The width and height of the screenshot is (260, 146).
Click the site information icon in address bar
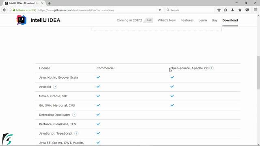[10, 10]
